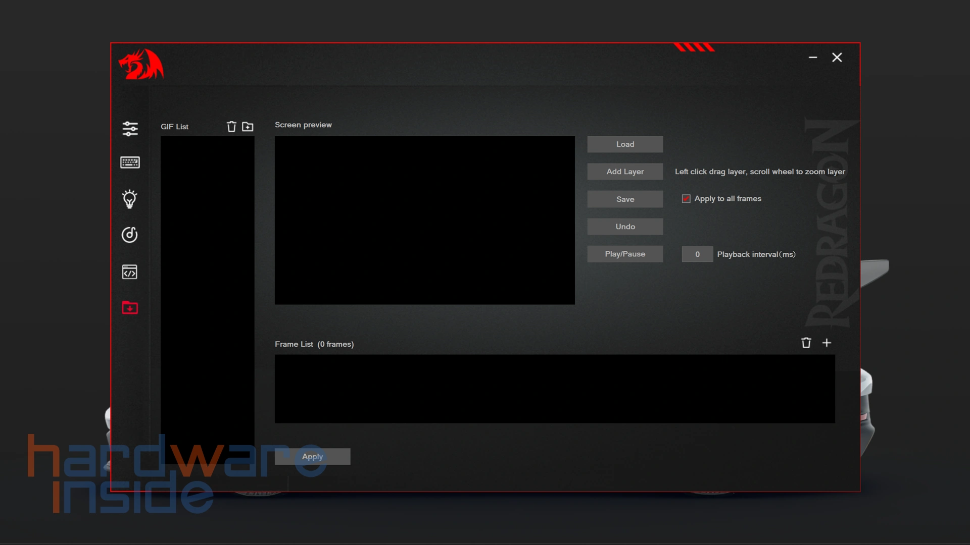970x545 pixels.
Task: Click the GIF List import folder icon
Action: 248,127
